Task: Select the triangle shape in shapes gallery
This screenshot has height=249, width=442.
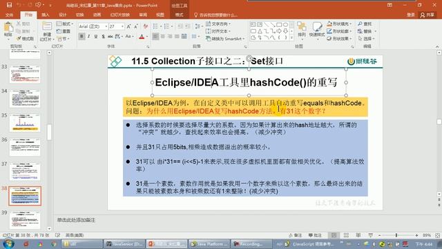Action: [260, 31]
